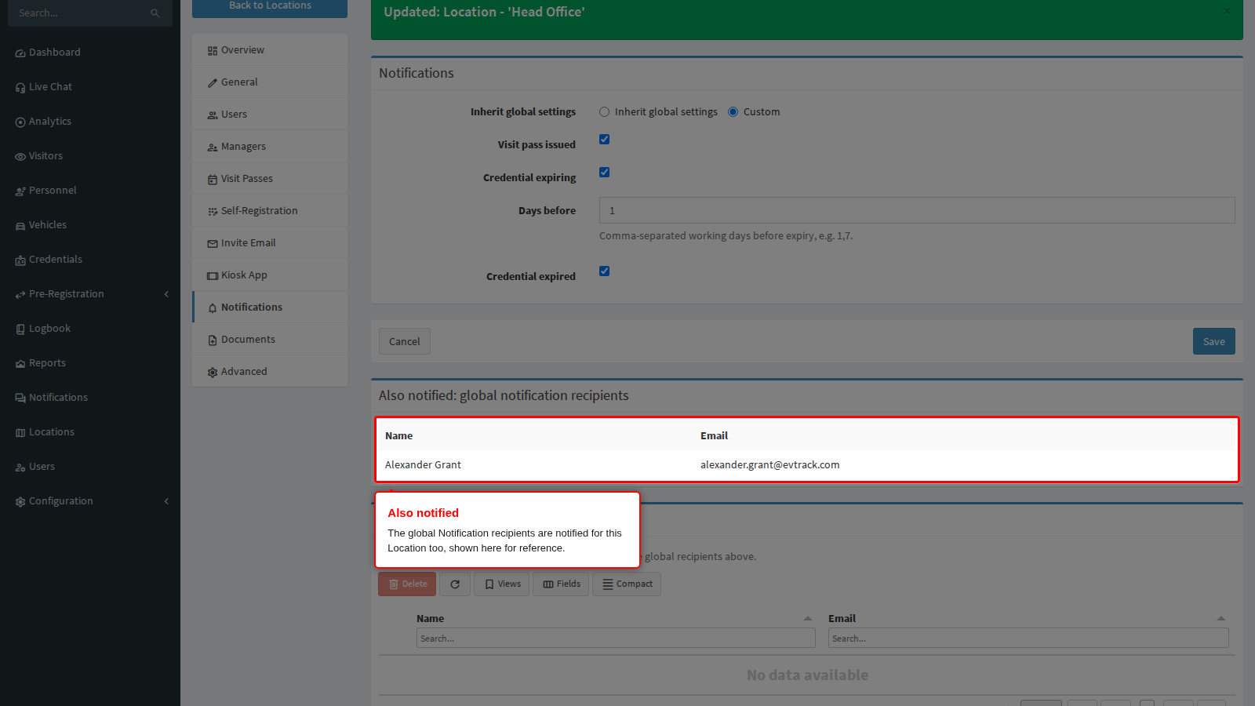Open the Invite Email tab
The image size is (1255, 706).
270,243
